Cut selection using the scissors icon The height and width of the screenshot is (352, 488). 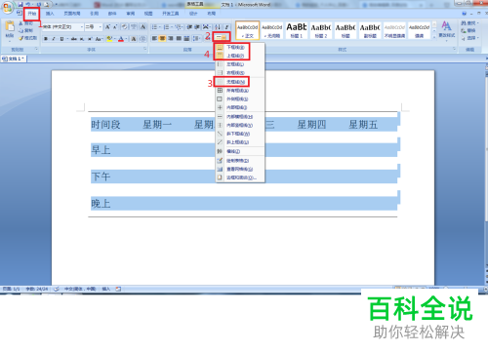pos(20,23)
